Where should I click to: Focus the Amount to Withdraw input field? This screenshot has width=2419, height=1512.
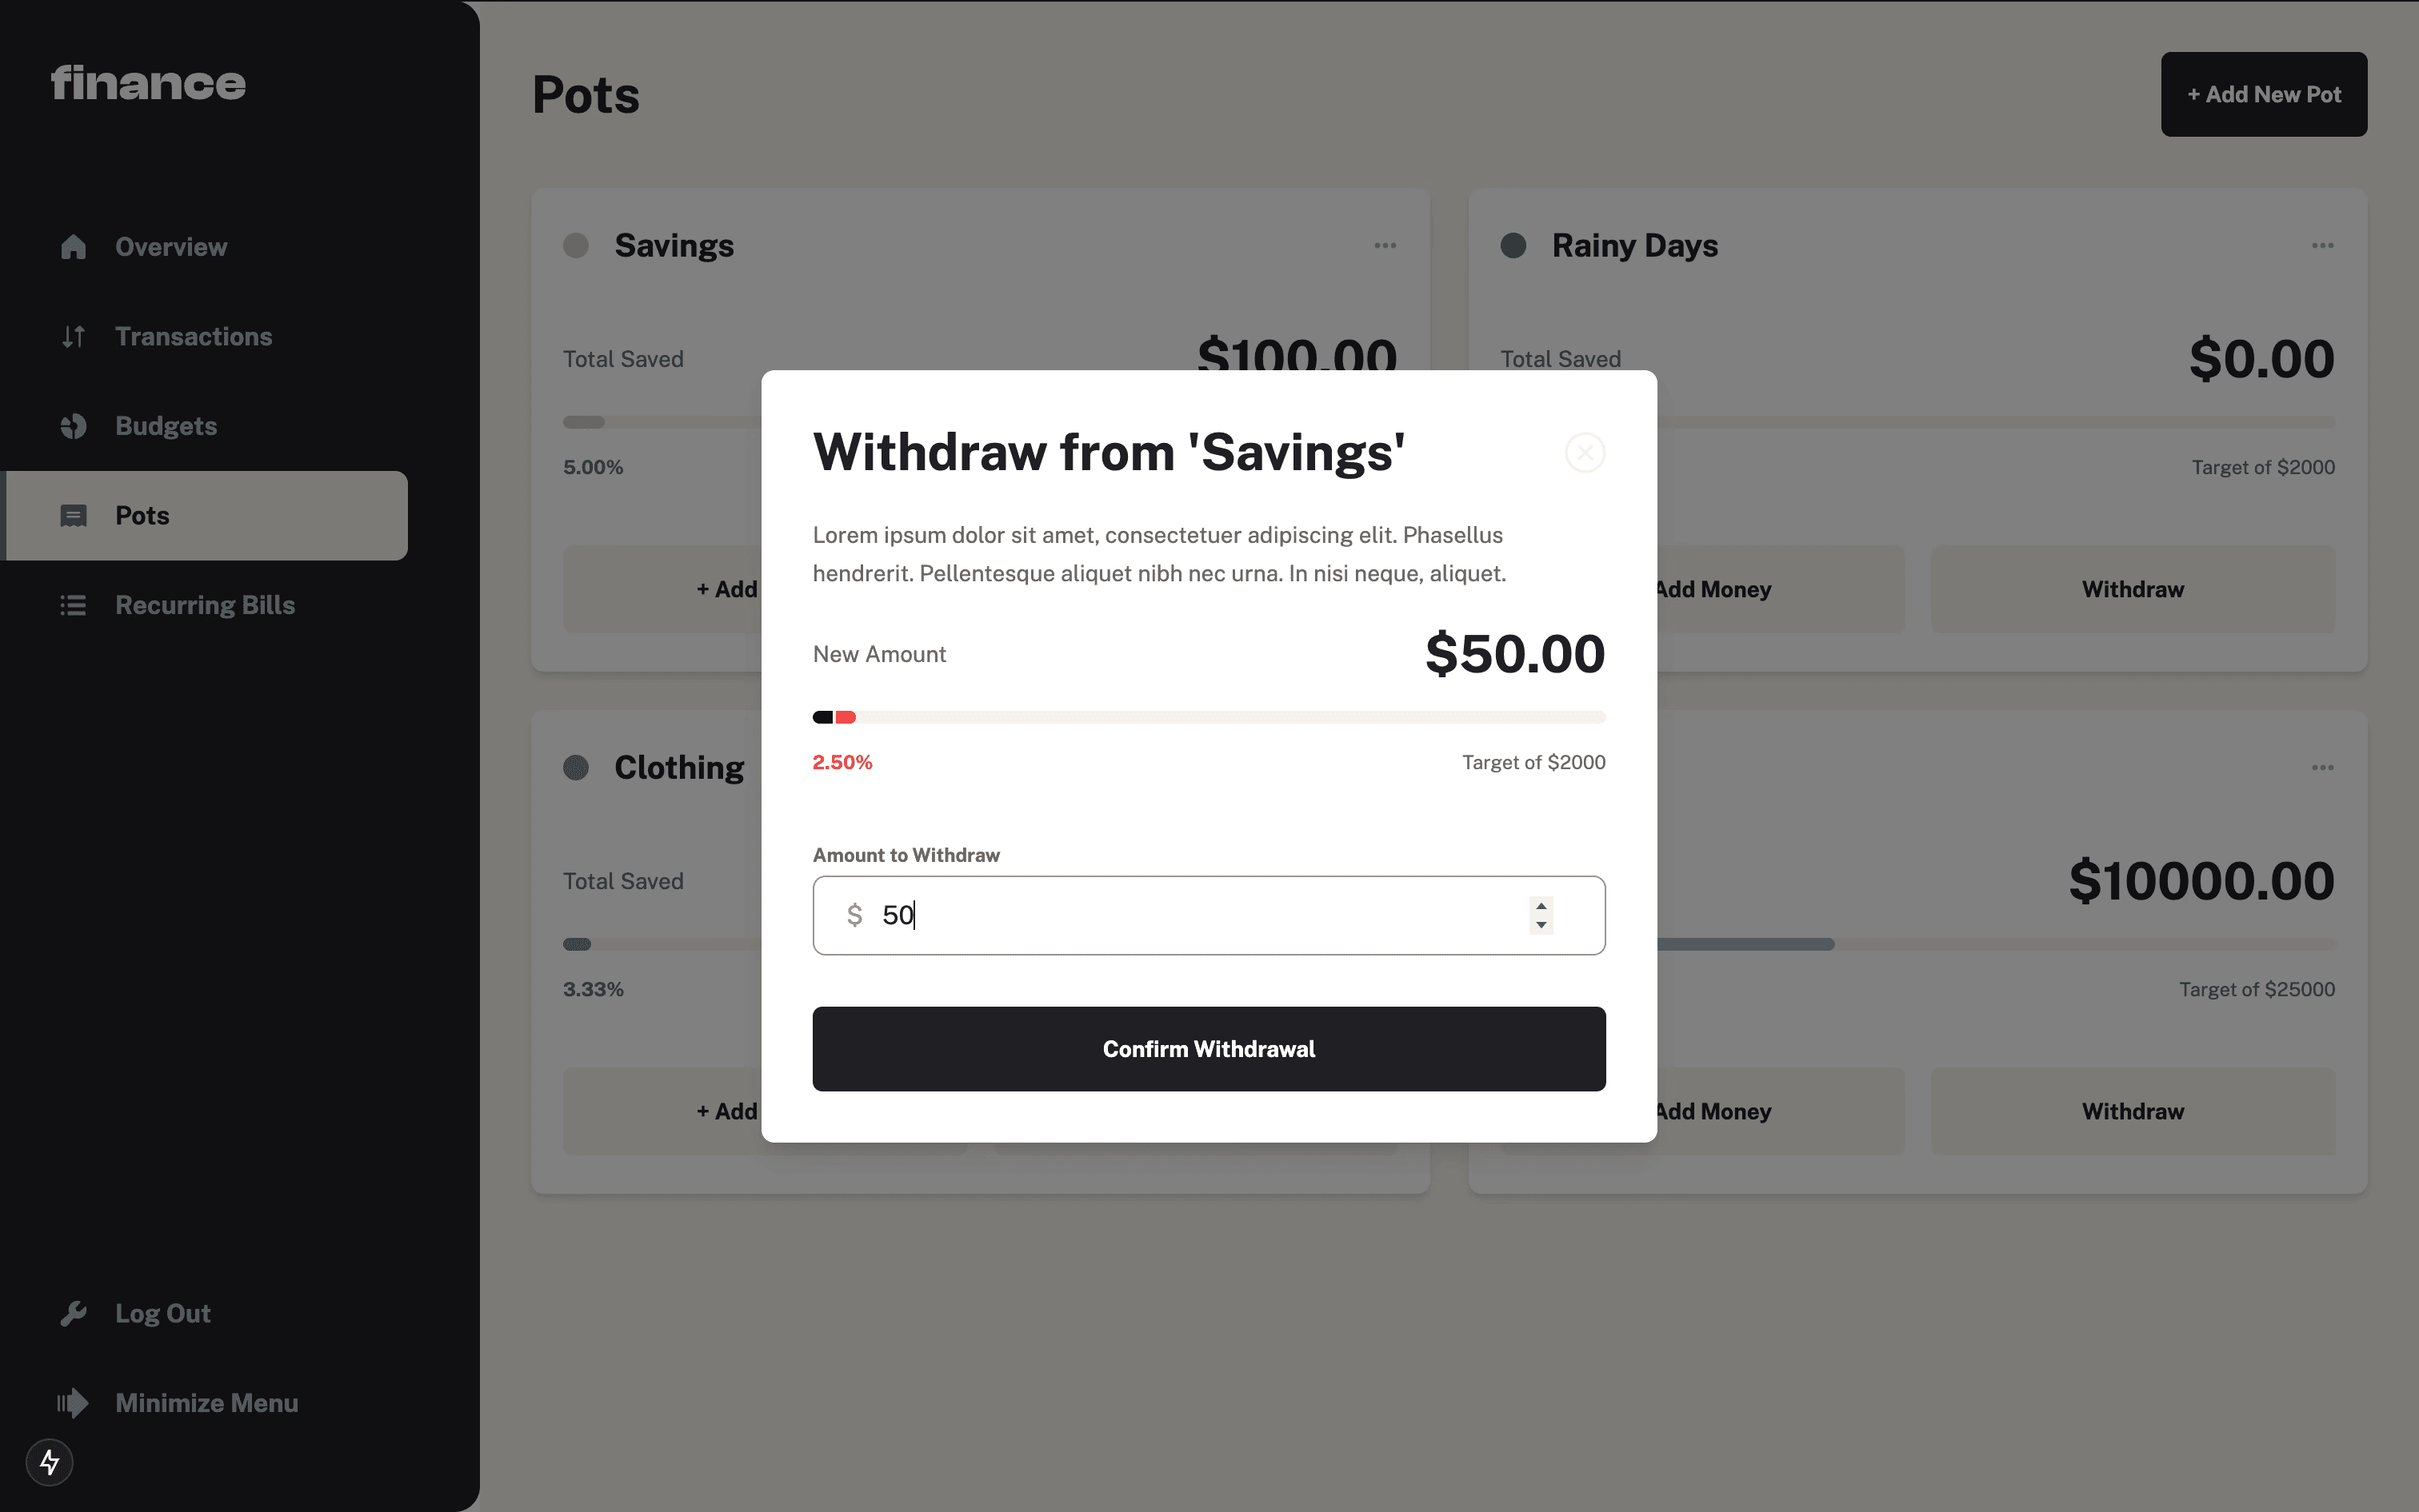tap(1209, 916)
